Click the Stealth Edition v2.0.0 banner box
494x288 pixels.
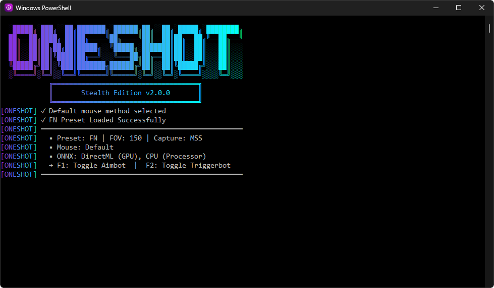(x=126, y=93)
